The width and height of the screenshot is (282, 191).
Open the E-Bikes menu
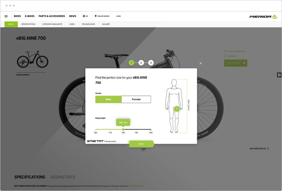pyautogui.click(x=30, y=16)
